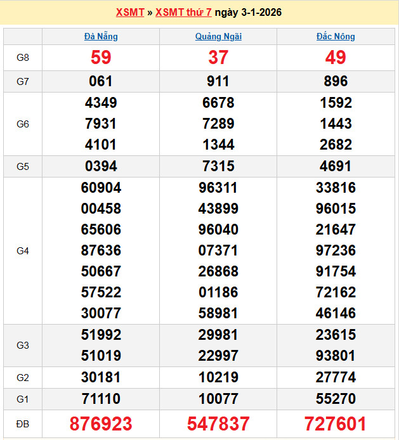Click the G4 row label
Image resolution: width=399 pixels, height=440 pixels.
pos(23,251)
